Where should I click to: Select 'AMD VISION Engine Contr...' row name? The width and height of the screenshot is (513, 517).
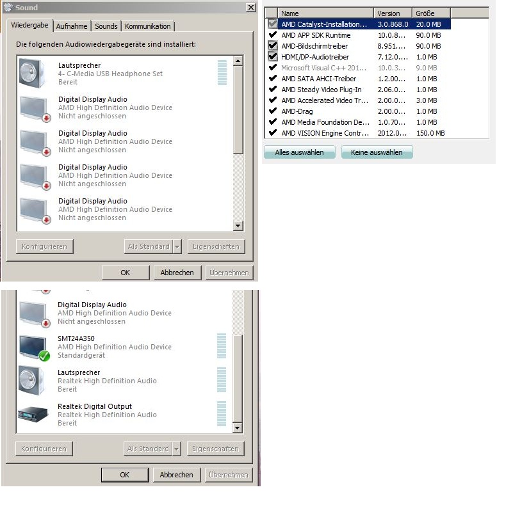[x=325, y=133]
